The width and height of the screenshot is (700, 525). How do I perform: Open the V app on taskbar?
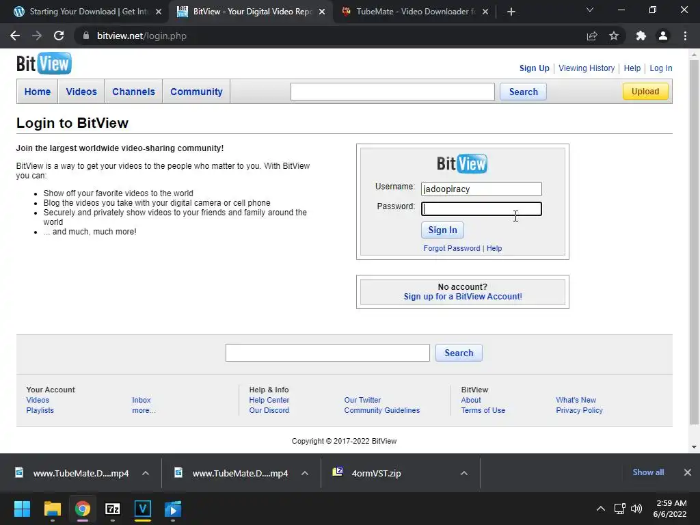[x=143, y=509]
